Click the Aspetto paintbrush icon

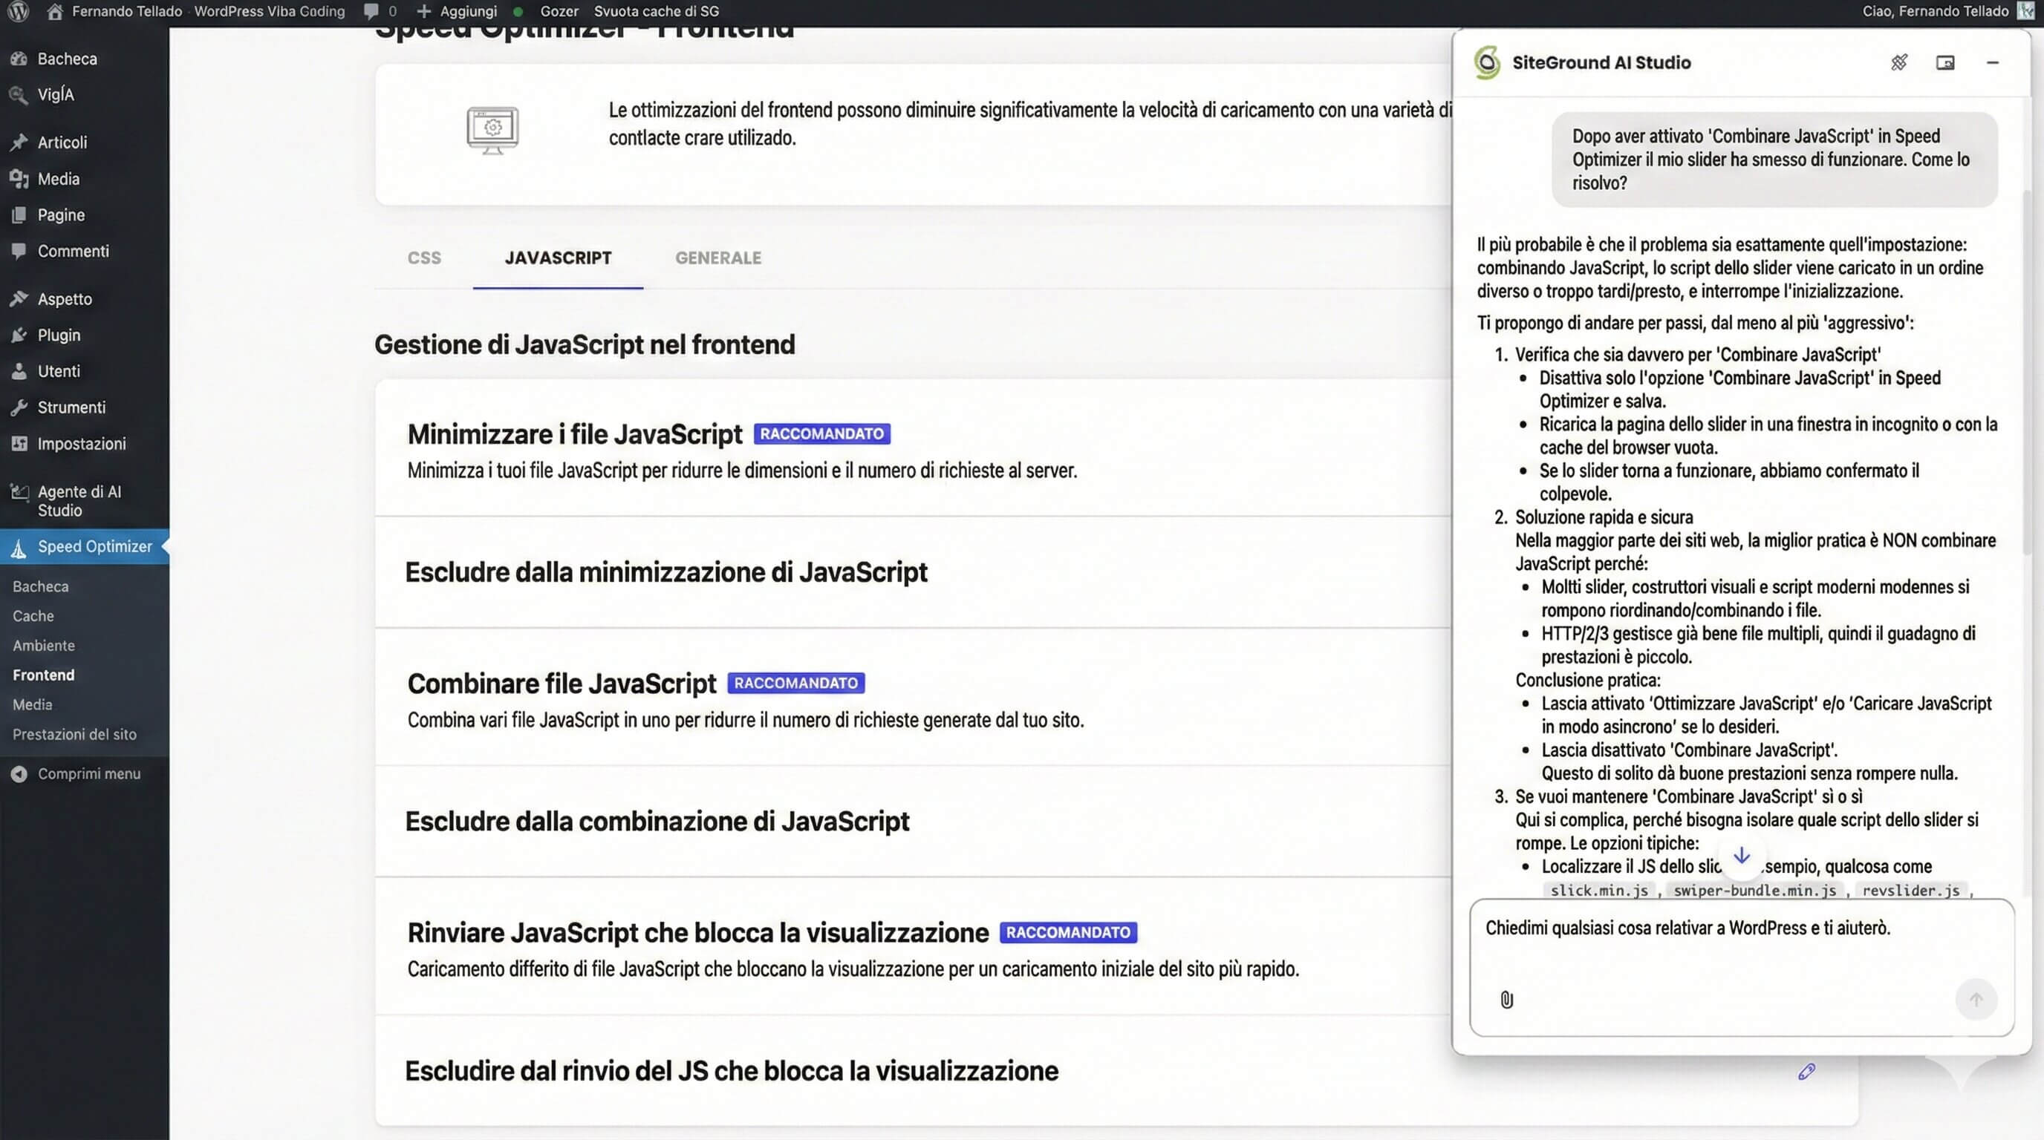pos(19,298)
